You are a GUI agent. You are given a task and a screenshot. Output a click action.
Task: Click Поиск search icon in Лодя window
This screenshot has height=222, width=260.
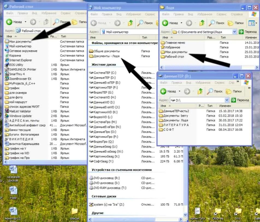click(212, 23)
